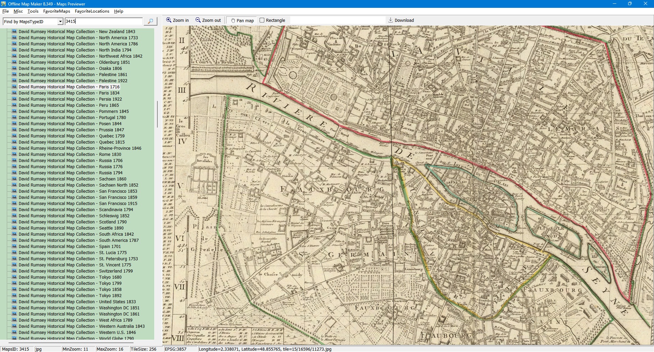Open the Help menu

click(119, 11)
